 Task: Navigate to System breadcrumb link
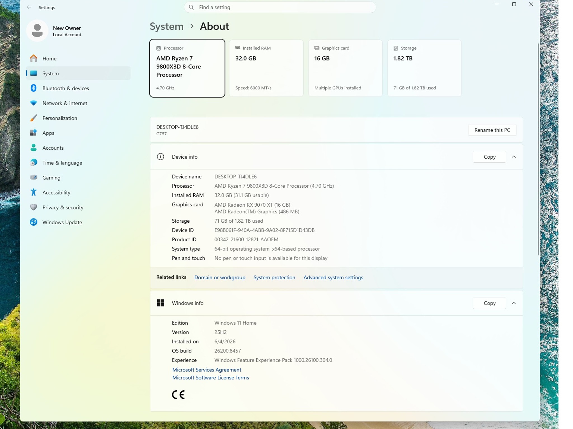[x=166, y=26]
